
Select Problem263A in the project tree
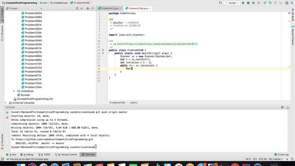click(32, 13)
